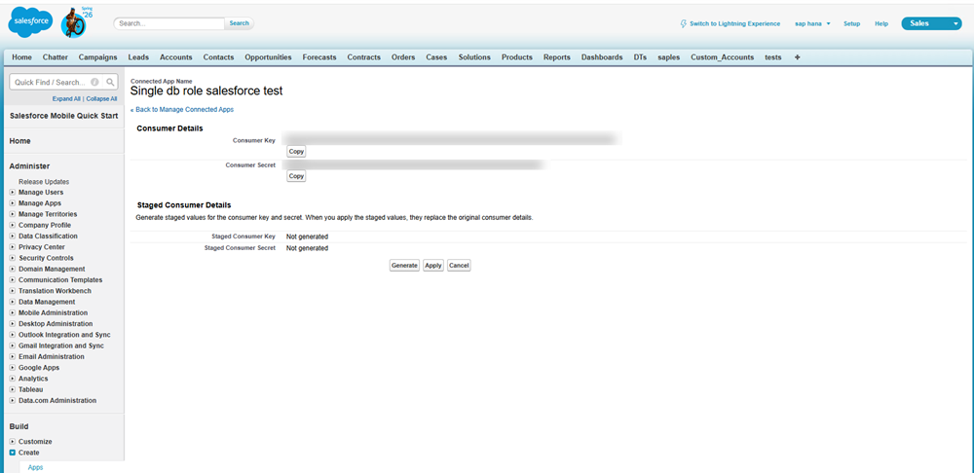Focus the top global Search input field

click(170, 23)
